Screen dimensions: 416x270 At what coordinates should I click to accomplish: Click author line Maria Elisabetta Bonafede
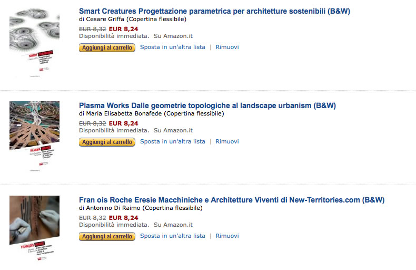point(151,114)
